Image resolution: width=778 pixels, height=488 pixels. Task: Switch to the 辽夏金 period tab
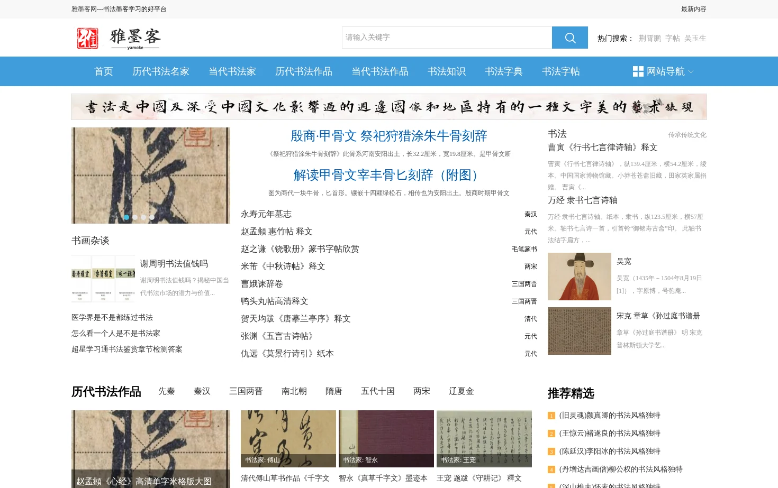(462, 391)
